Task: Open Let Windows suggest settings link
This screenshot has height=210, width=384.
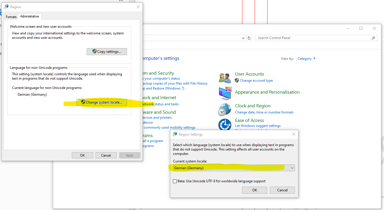Action: pos(258,126)
